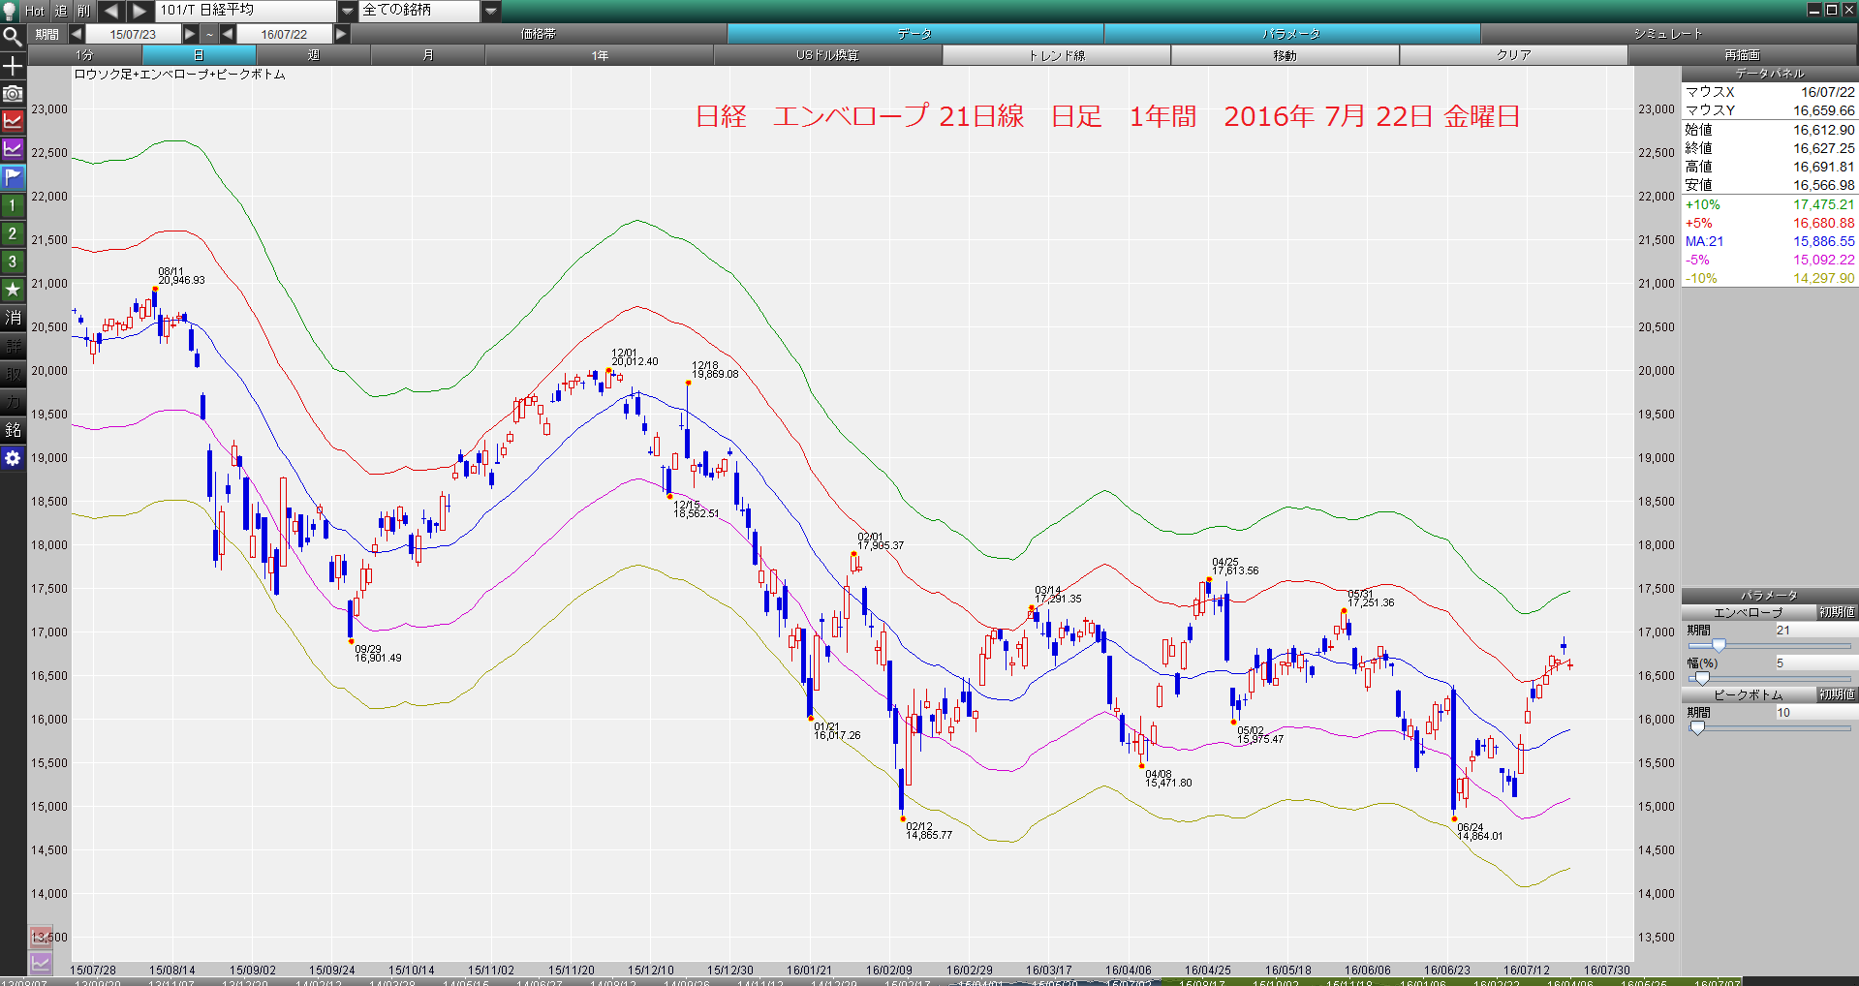The image size is (1859, 986).
Task: Switch to 週 weekly timeframe tab
Action: click(x=313, y=55)
